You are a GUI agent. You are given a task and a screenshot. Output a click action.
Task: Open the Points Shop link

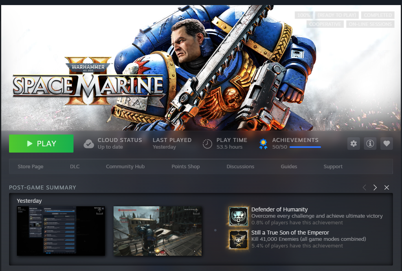[x=185, y=167]
